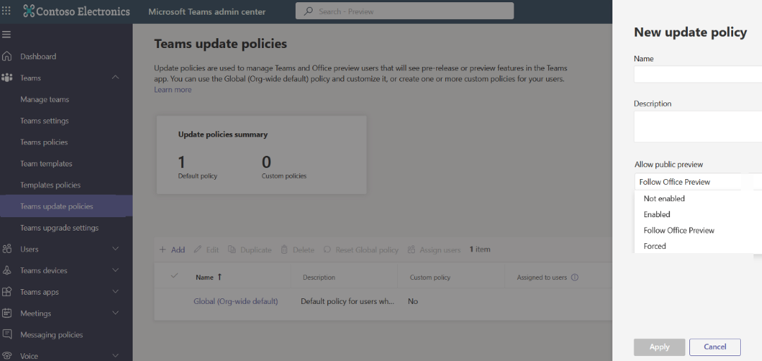762x361 pixels.
Task: Open the Allow public preview dropdown
Action: click(x=698, y=182)
